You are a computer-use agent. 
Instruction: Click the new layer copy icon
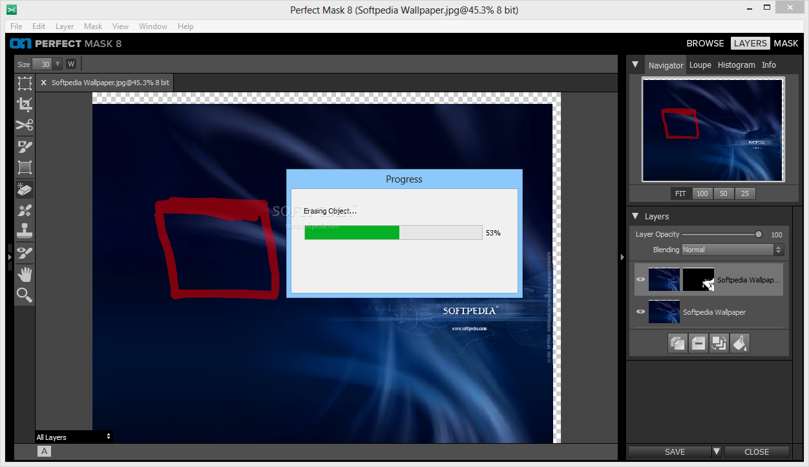678,343
